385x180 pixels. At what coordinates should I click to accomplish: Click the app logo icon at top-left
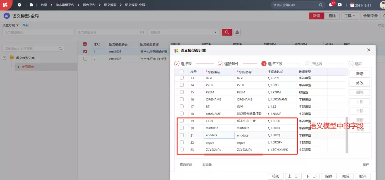pyautogui.click(x=5, y=5)
